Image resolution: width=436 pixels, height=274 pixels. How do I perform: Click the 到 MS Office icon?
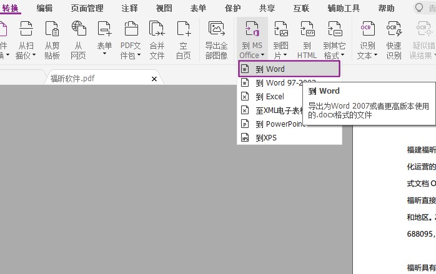click(252, 28)
